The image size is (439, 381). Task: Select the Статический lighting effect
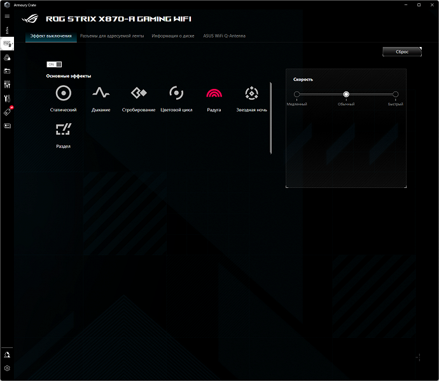(63, 98)
